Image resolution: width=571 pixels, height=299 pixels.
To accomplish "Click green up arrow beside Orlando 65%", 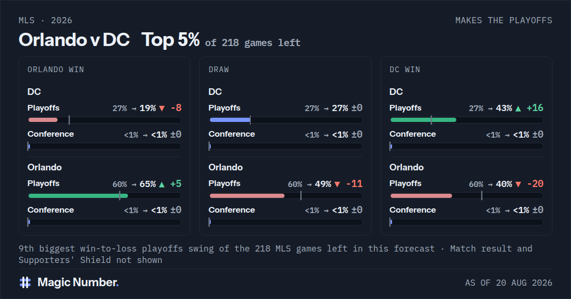I will click(162, 184).
